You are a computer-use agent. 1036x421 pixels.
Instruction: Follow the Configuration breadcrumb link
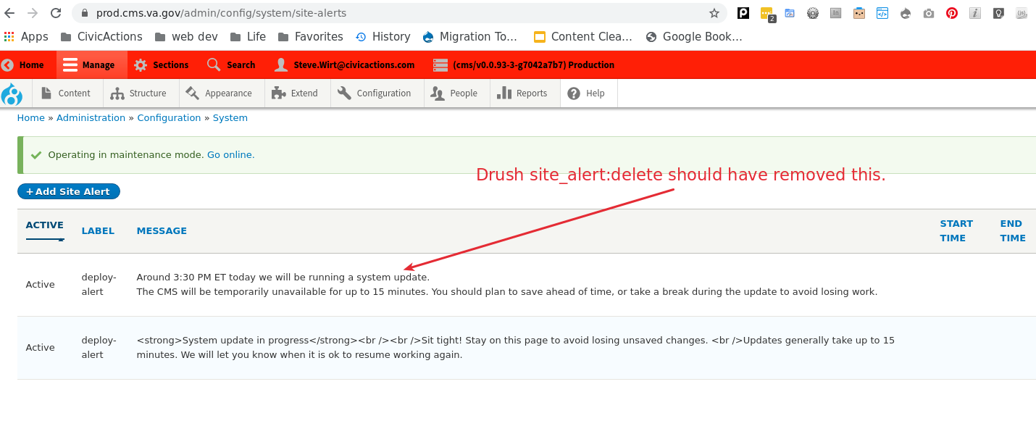[x=169, y=117]
